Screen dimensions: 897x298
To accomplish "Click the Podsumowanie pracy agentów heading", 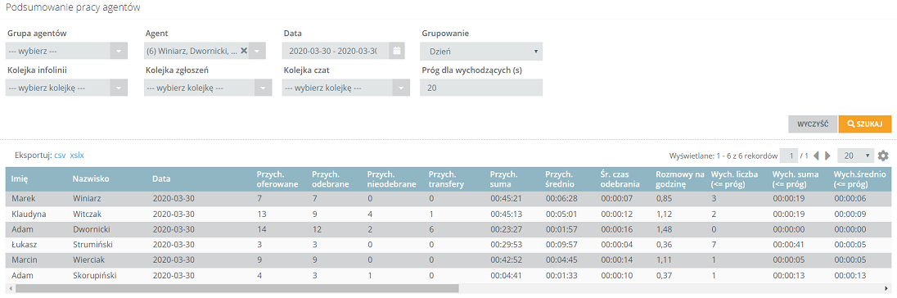I will pyautogui.click(x=73, y=8).
